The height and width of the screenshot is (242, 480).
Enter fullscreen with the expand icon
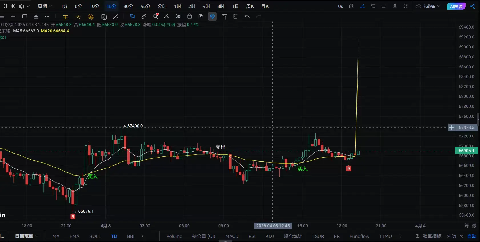coord(406,6)
